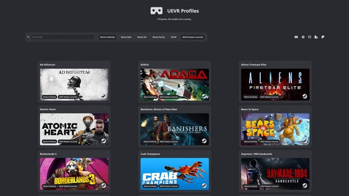Viewport: 349px width, 196px height.
Task: Click the Steam icon on Crab Champions card
Action: pyautogui.click(x=204, y=186)
